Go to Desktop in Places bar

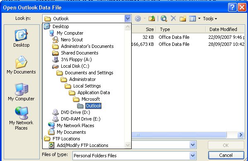coord(22,38)
